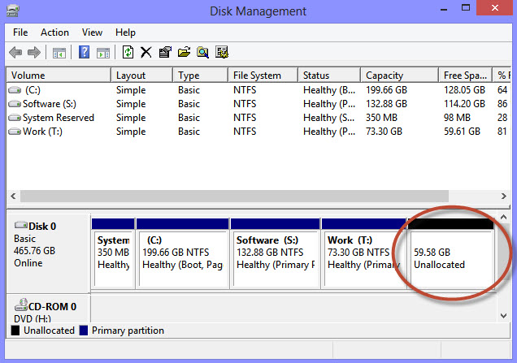517x363 pixels.
Task: Close the Disk Management window
Action: [x=495, y=8]
